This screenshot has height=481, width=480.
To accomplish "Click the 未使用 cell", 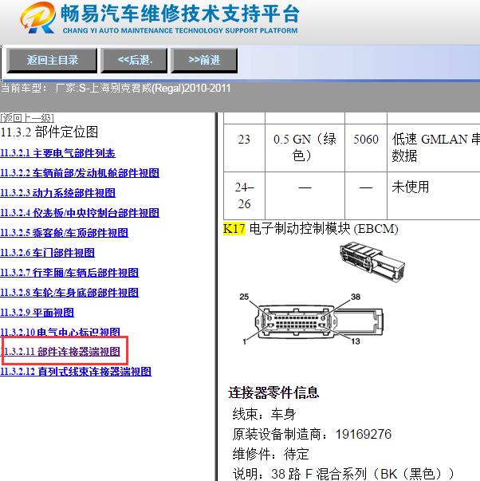I will tap(434, 195).
